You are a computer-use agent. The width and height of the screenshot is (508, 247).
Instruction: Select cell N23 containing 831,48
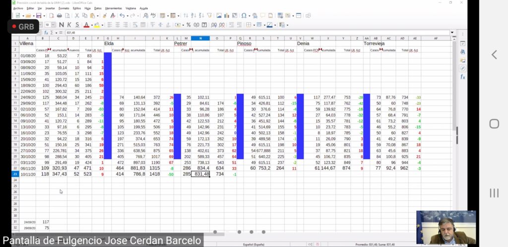pos(200,174)
